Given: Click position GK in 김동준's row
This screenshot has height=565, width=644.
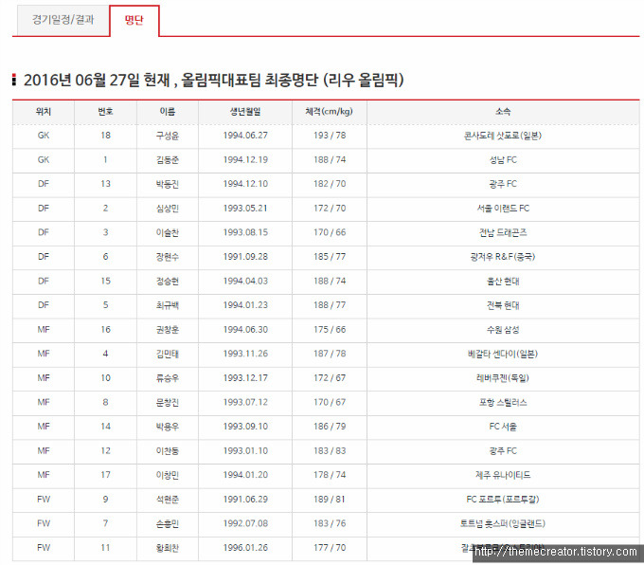Looking at the screenshot, I should [44, 160].
